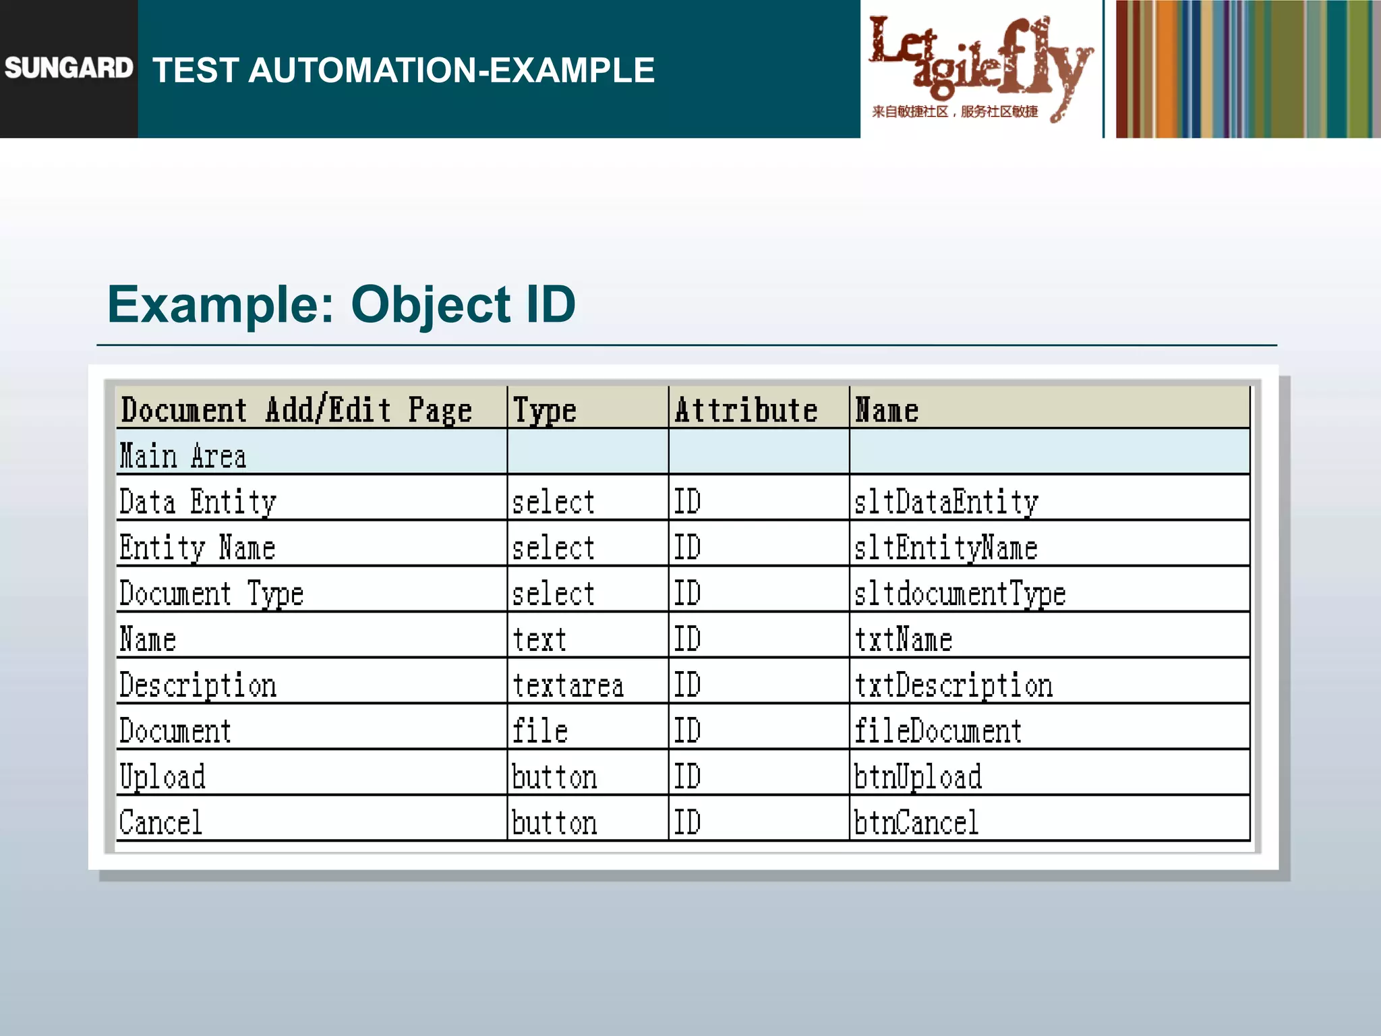Click the 'Cancel' row label
The height and width of the screenshot is (1036, 1381).
[160, 822]
